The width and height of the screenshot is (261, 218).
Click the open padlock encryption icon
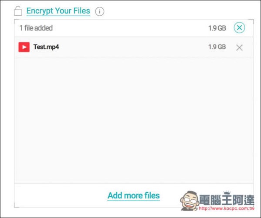click(x=18, y=11)
